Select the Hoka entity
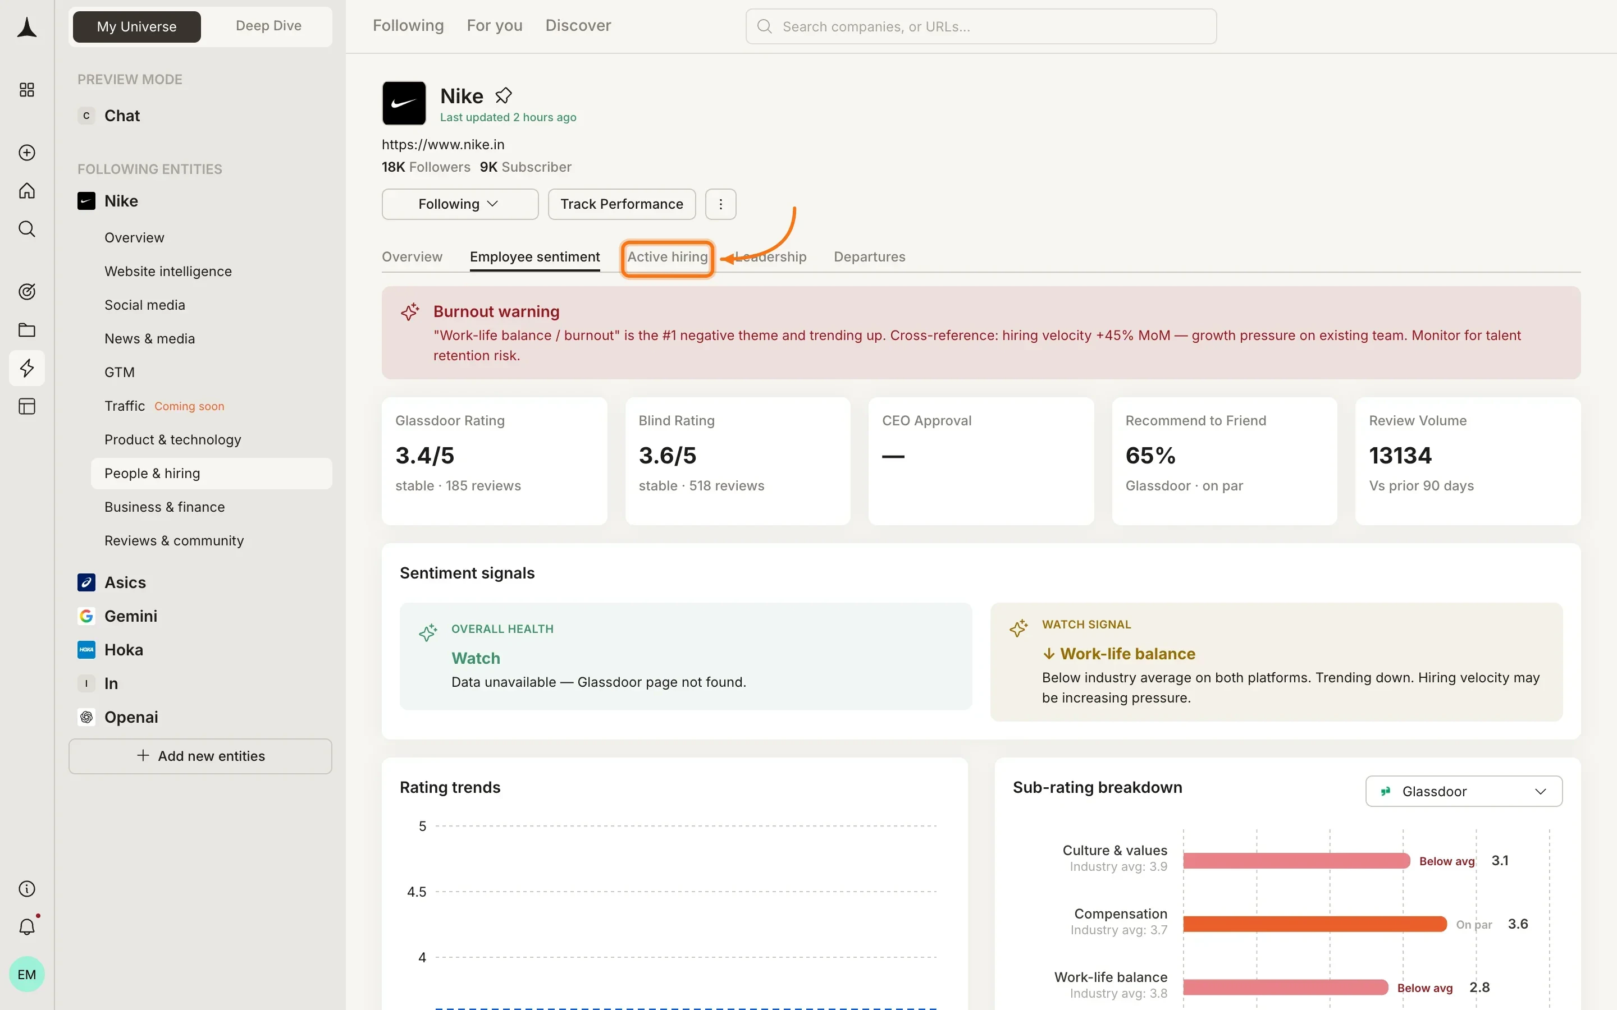The height and width of the screenshot is (1010, 1617). pos(124,649)
